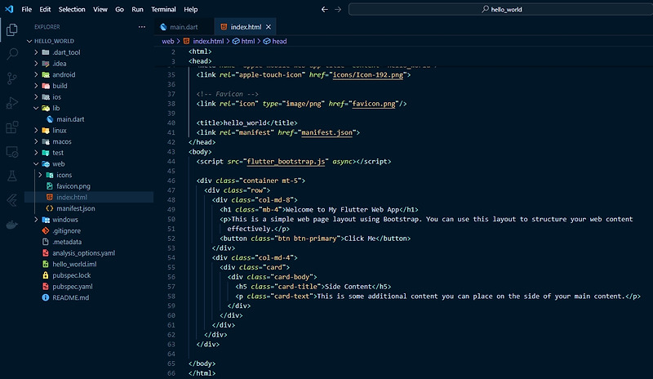The image size is (653, 379).
Task: Open the Remote Explorer view
Action: [x=12, y=152]
